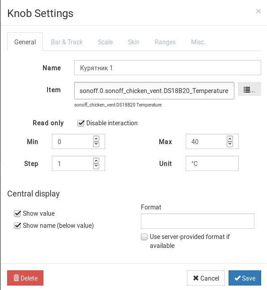Screen dimensions: 267x290
Task: Cancel the knob settings changes
Action: (206, 278)
